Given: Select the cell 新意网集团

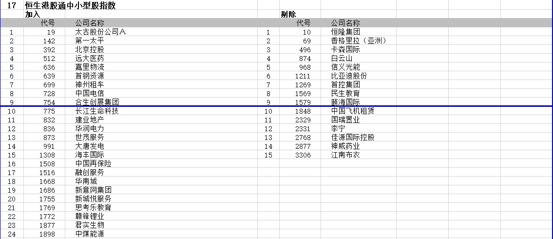Looking at the screenshot, I should 94,190.
